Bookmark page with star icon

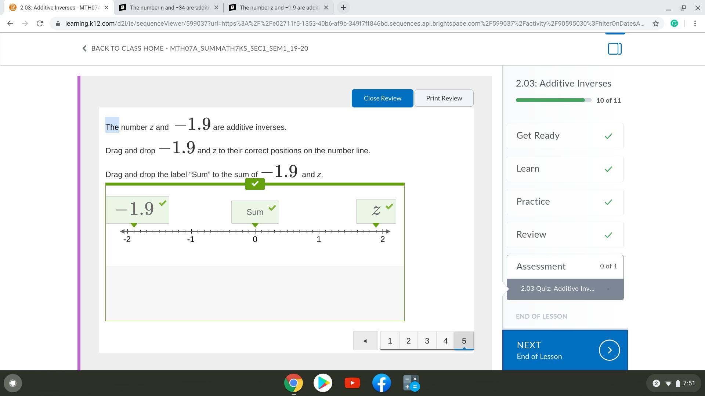pos(655,23)
